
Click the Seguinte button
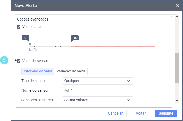coord(166,113)
